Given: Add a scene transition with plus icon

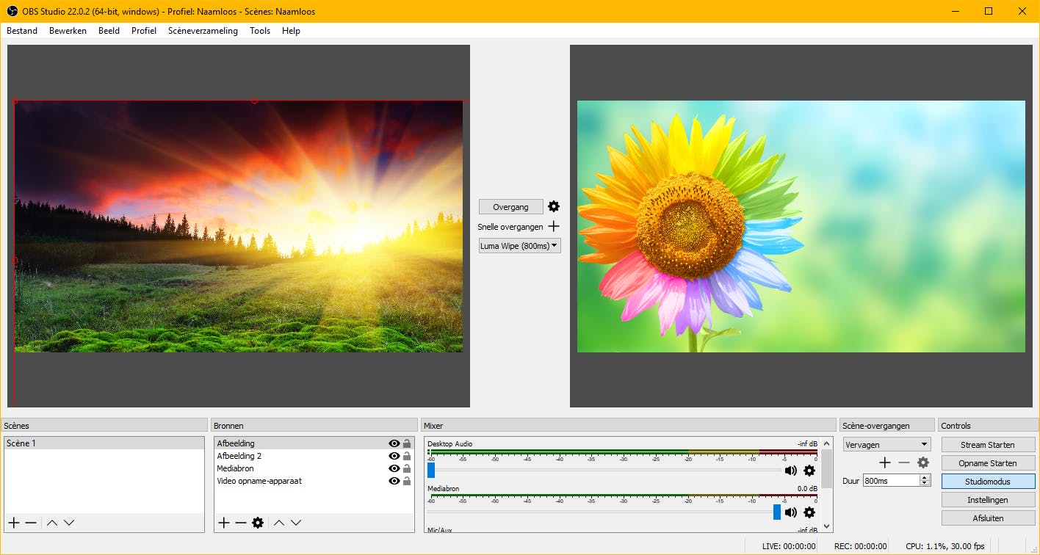Looking at the screenshot, I should coord(885,462).
